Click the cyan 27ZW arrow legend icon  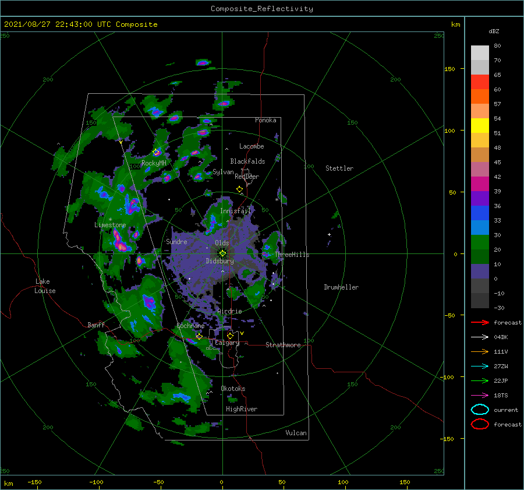point(480,366)
